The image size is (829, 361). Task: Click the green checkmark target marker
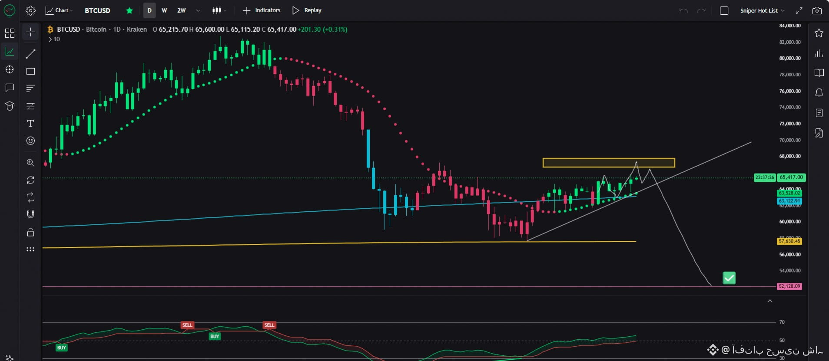tap(729, 278)
